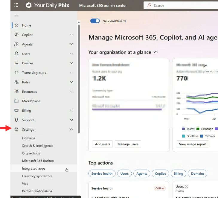Expand the Copilot menu chevron

71,35
